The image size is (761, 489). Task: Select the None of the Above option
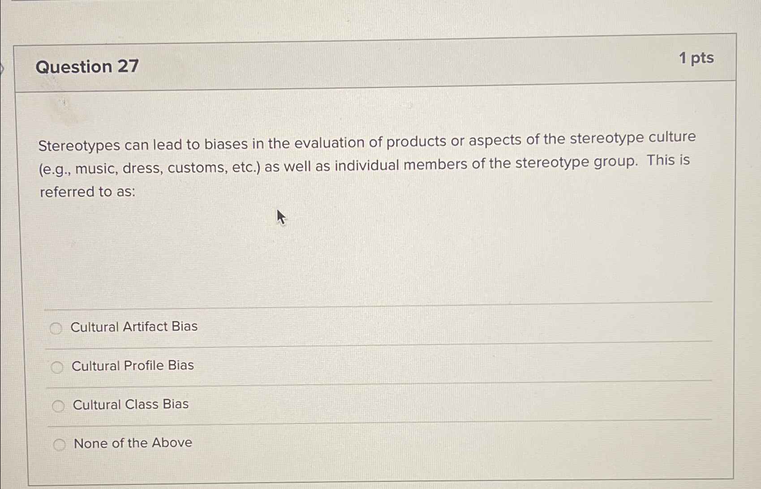tap(59, 445)
